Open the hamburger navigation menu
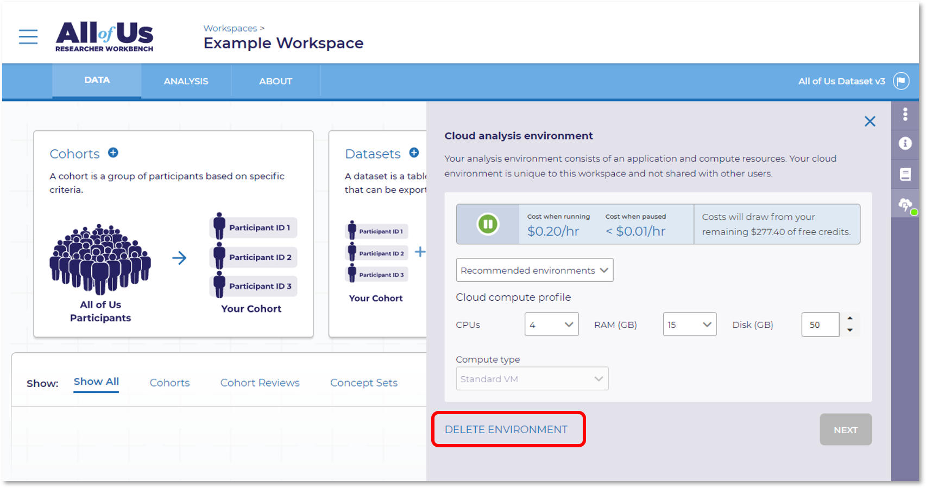 (x=28, y=37)
